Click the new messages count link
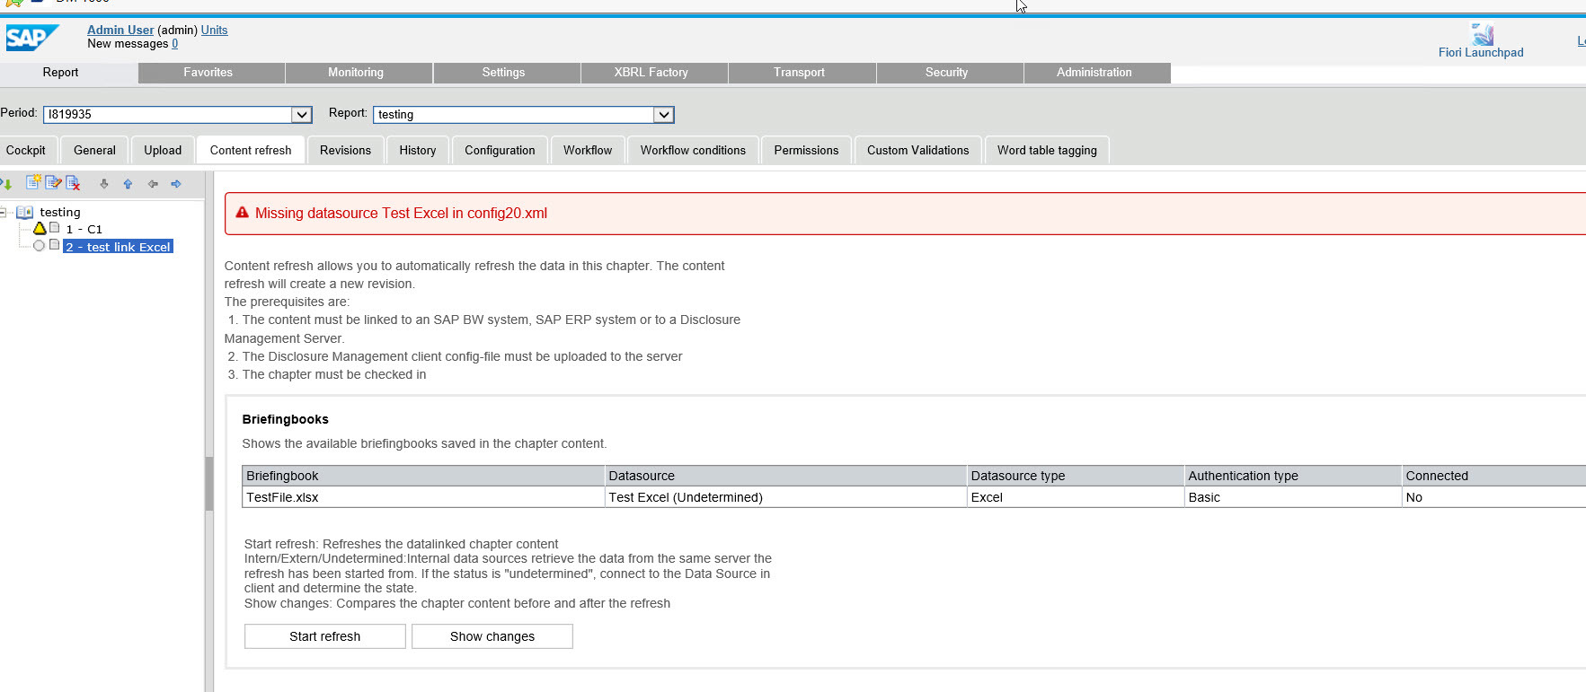The image size is (1586, 692). (x=174, y=43)
